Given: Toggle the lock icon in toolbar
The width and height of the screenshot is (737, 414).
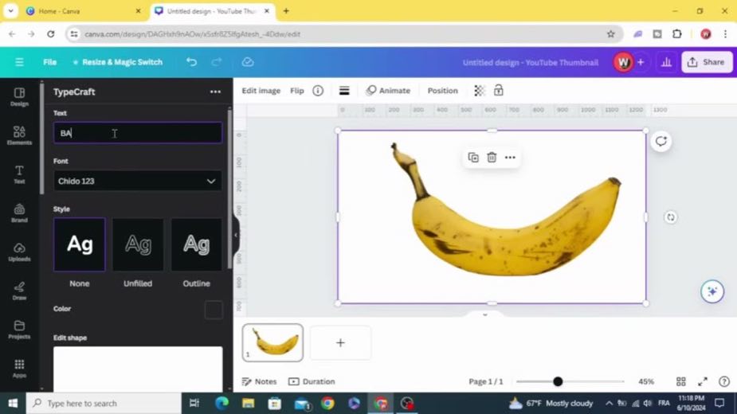Looking at the screenshot, I should click(499, 90).
